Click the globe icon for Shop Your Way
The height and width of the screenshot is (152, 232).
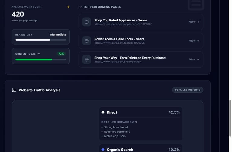click(87, 59)
